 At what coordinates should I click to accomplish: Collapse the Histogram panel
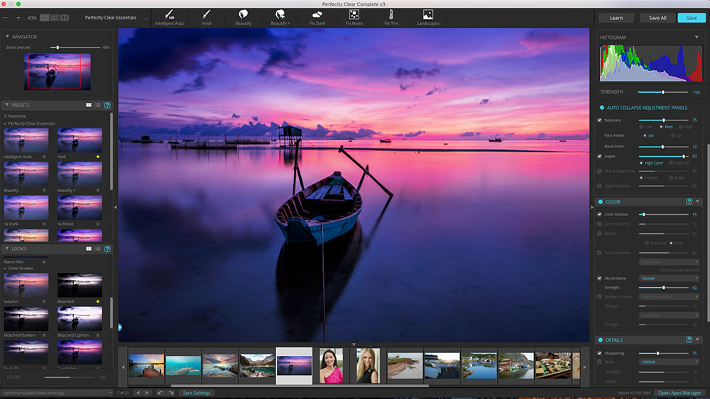click(x=696, y=37)
